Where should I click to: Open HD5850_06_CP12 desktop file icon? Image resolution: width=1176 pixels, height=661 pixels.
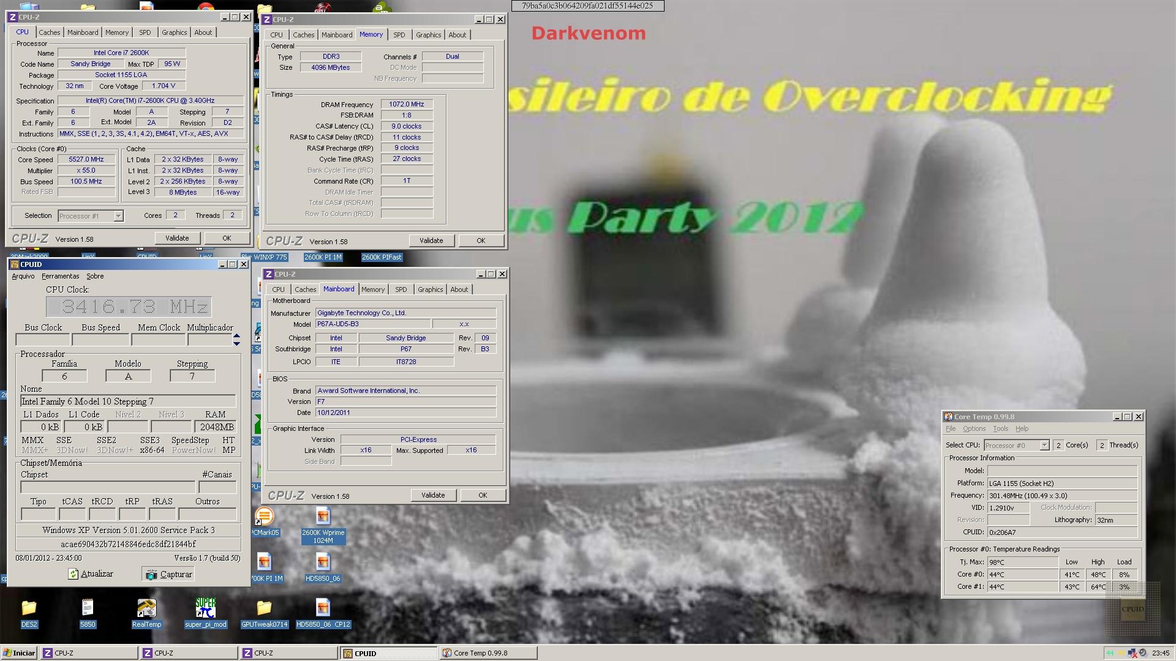pos(323,613)
